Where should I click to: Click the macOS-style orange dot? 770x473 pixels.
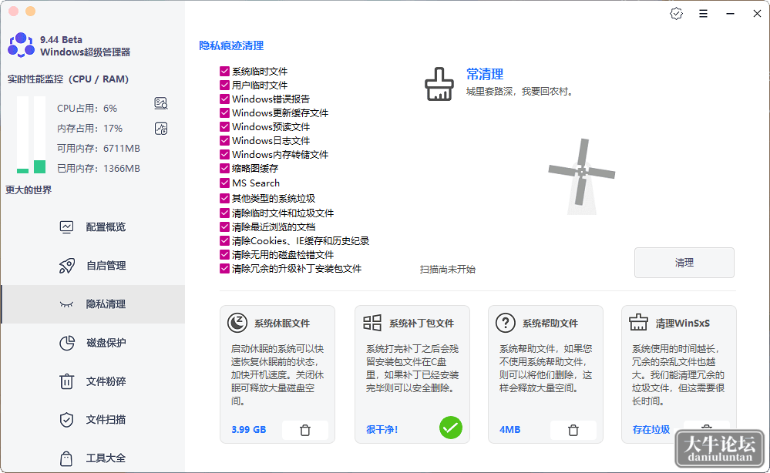31,12
